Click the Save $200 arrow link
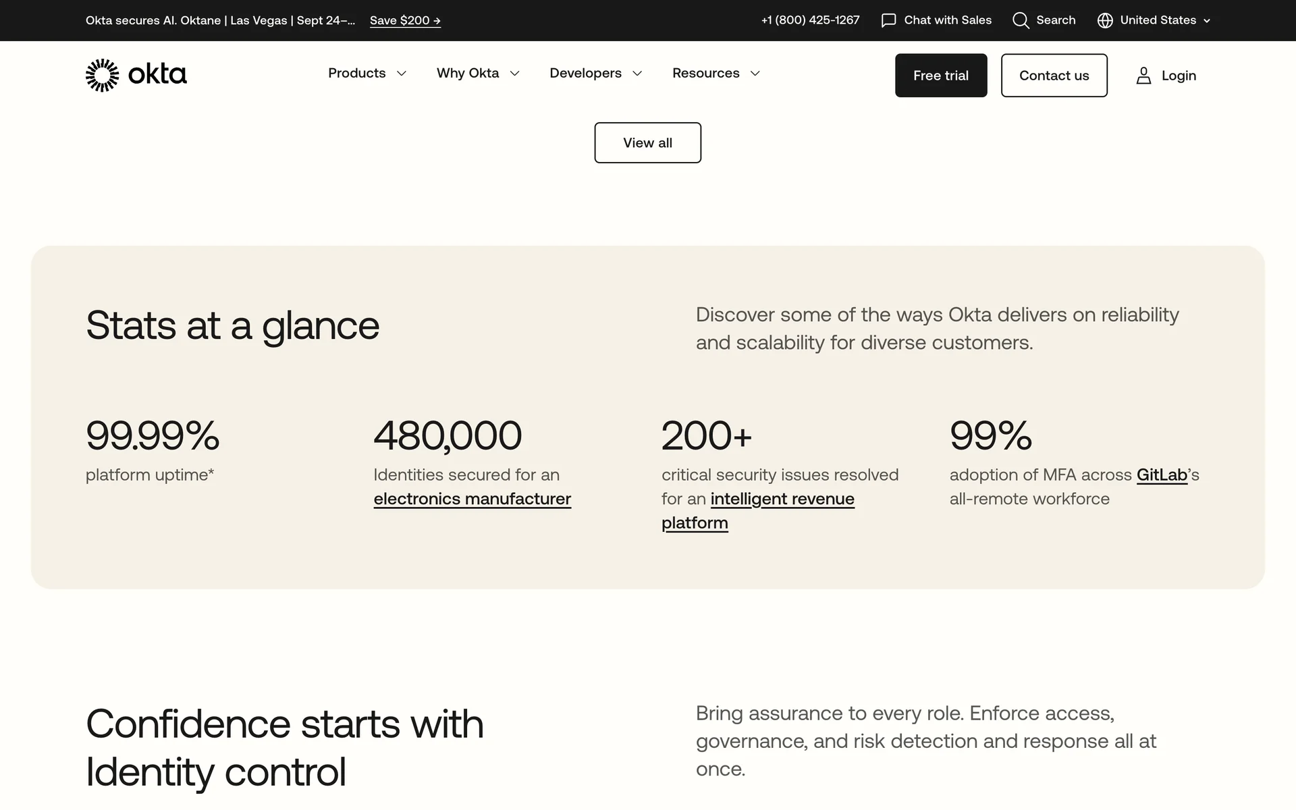Viewport: 1296px width, 810px height. 405,20
